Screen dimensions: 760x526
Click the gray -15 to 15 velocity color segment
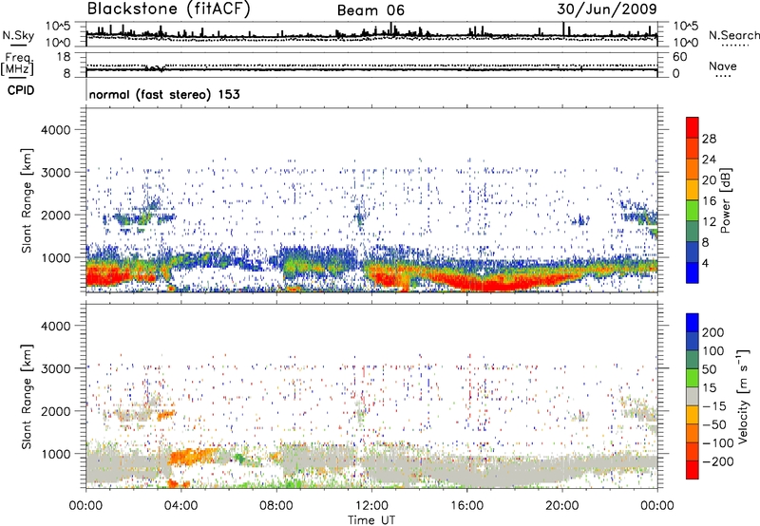pos(693,396)
